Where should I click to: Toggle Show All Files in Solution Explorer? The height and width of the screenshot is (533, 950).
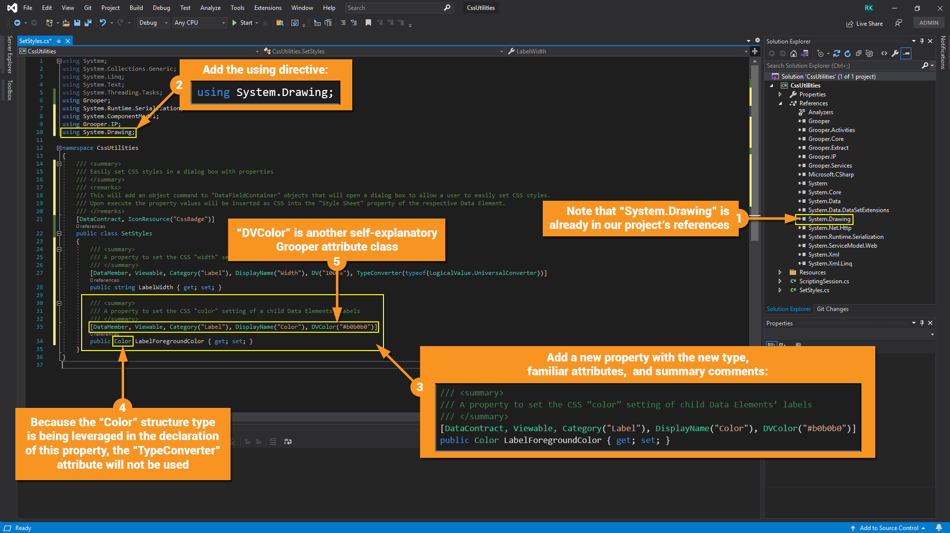869,53
